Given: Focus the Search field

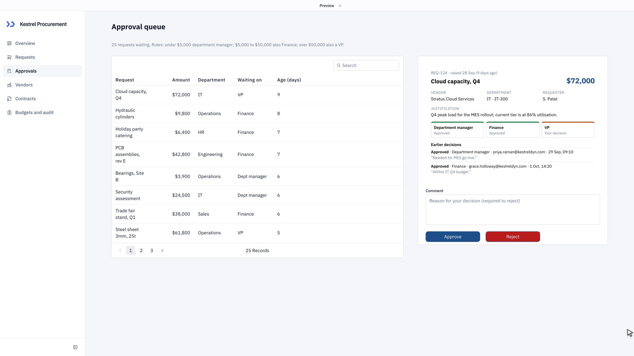Looking at the screenshot, I should (x=366, y=65).
